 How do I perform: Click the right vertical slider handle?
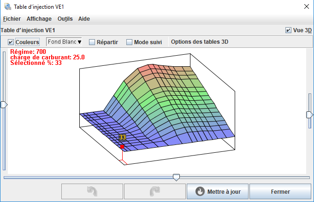click(x=310, y=114)
